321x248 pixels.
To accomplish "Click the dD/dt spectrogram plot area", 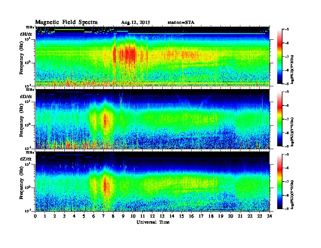I will point(152,119).
